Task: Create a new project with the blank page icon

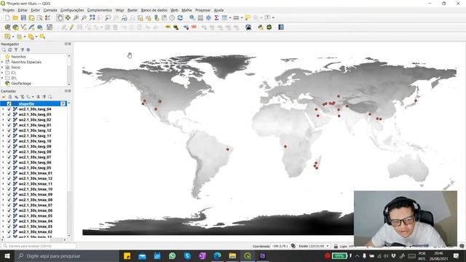Action: click(x=7, y=17)
